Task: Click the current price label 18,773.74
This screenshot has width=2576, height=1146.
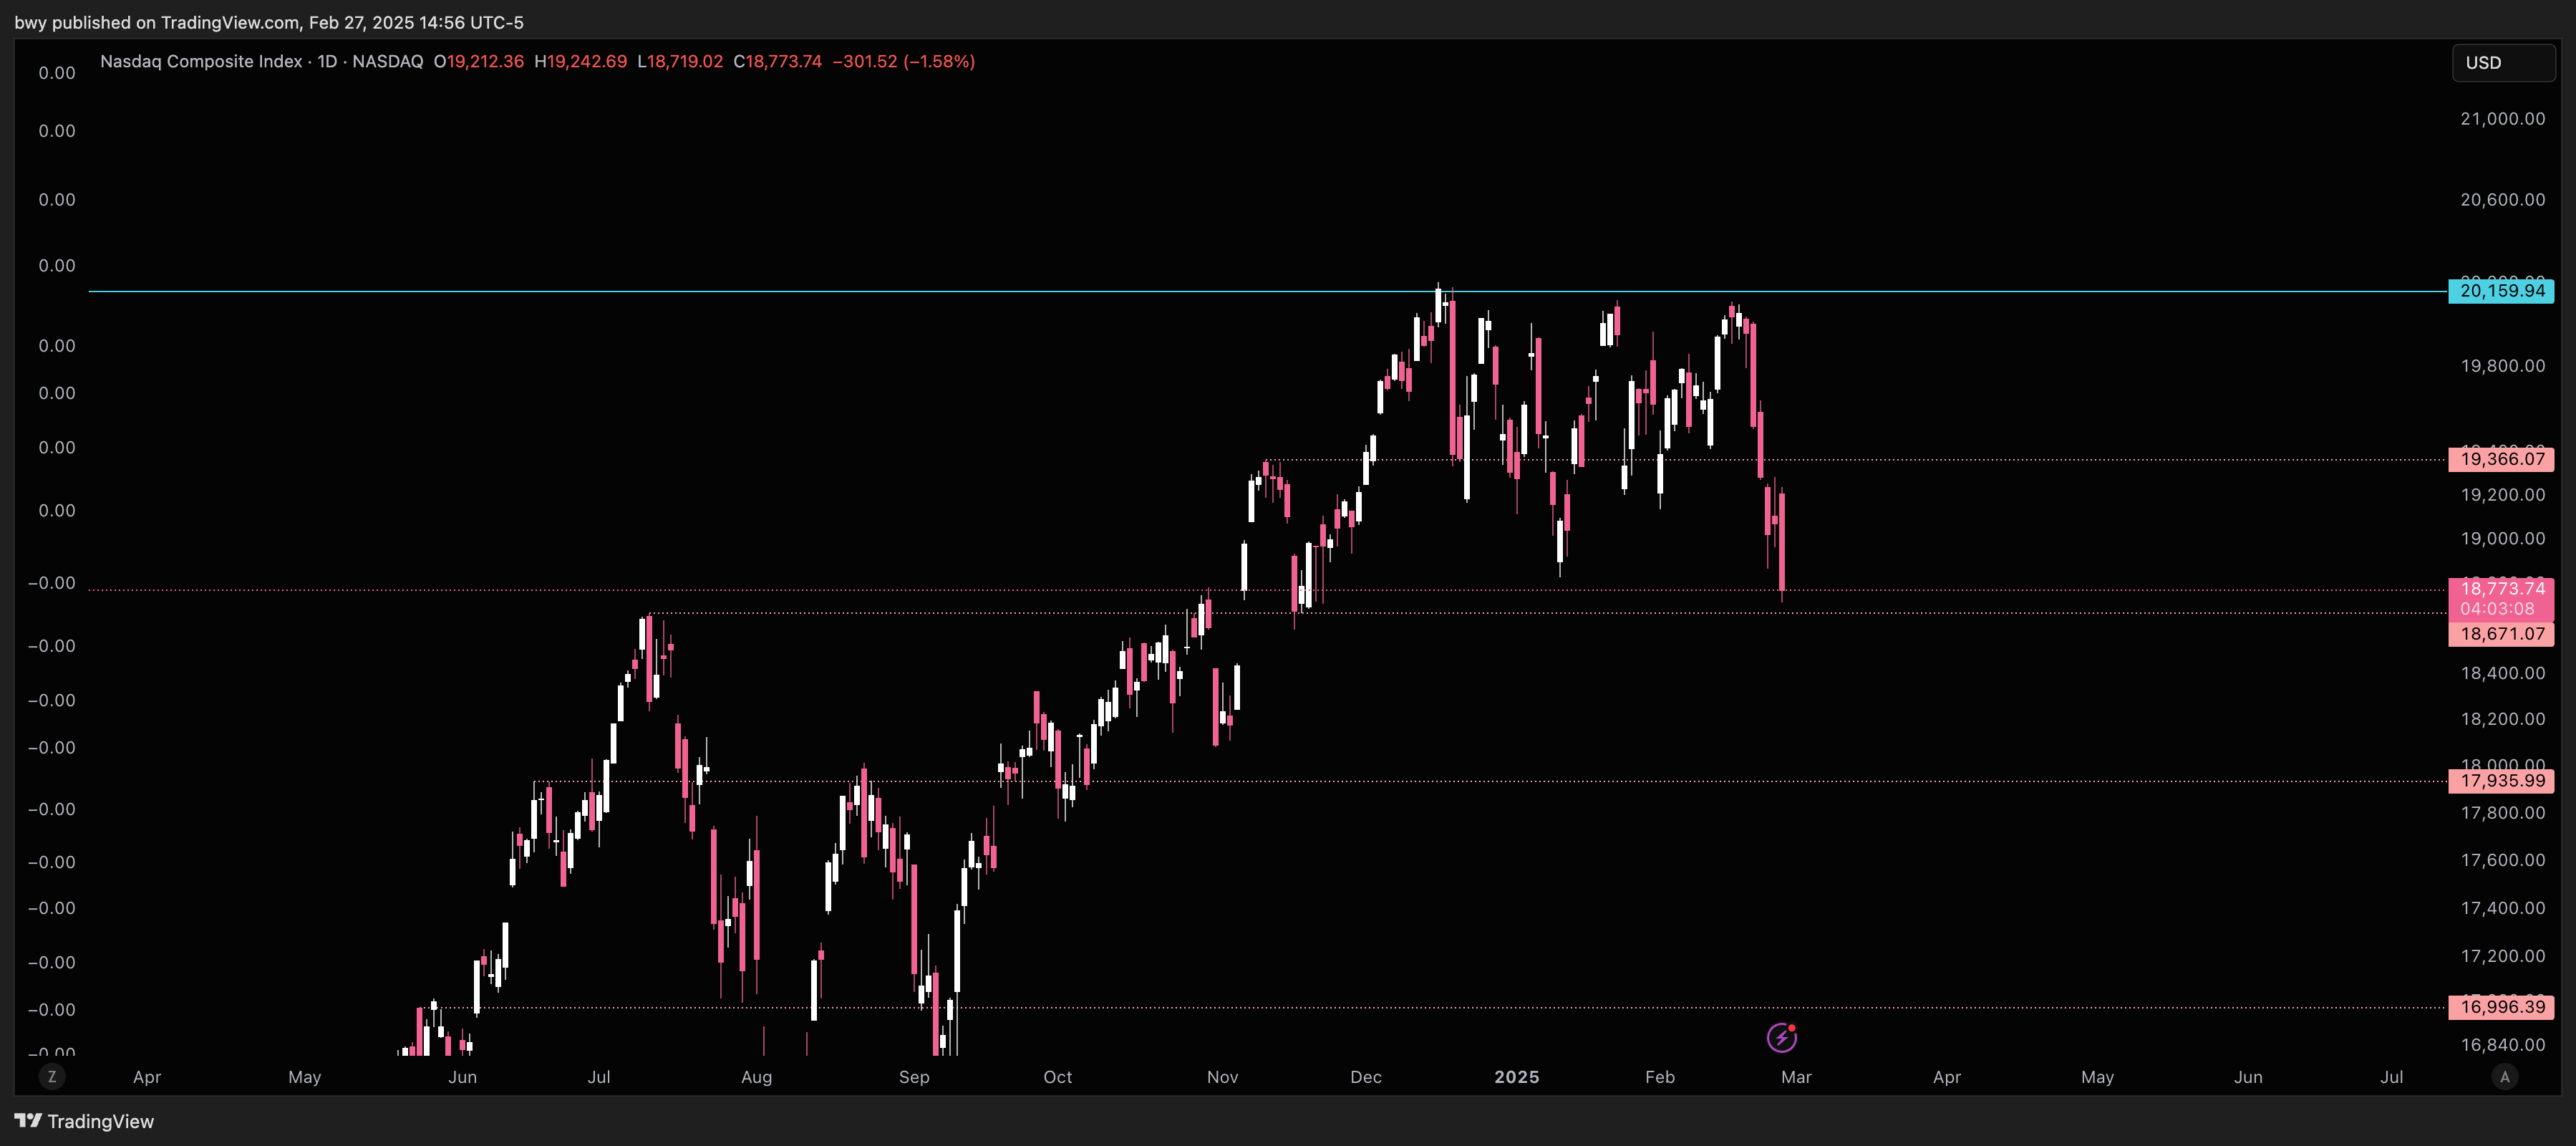Action: (2501, 588)
